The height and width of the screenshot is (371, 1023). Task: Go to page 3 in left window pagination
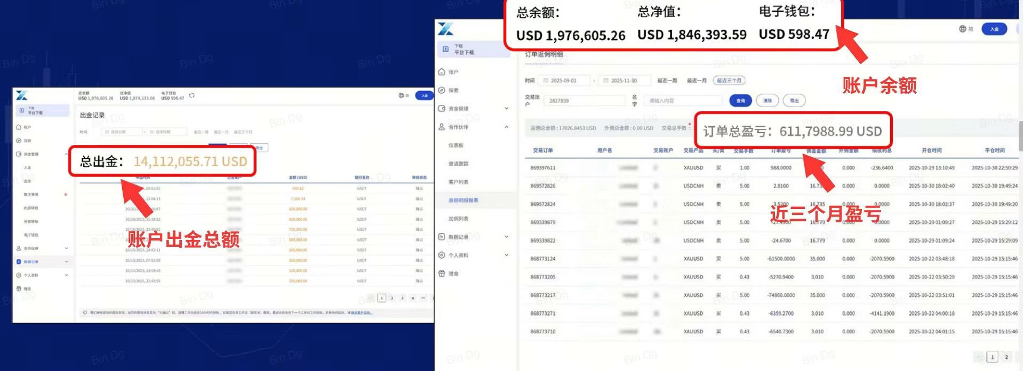tap(402, 298)
